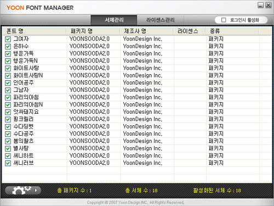
Task: Click YoonDesign Inc. in 써니하트 row
Action: (142, 155)
